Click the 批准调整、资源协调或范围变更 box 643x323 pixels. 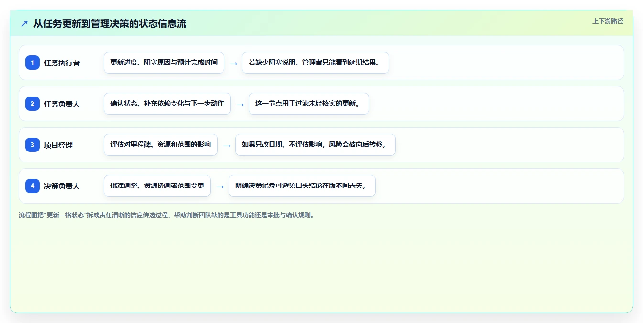tap(157, 186)
